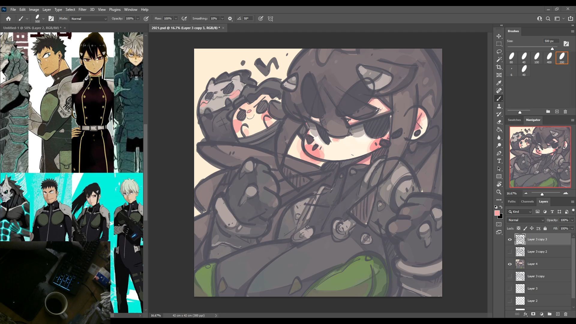
Task: Select the Rotate View hand tool
Action: click(499, 184)
